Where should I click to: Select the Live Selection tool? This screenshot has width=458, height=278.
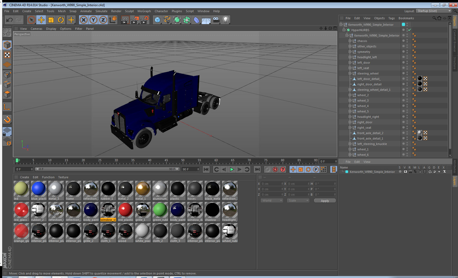(31, 20)
